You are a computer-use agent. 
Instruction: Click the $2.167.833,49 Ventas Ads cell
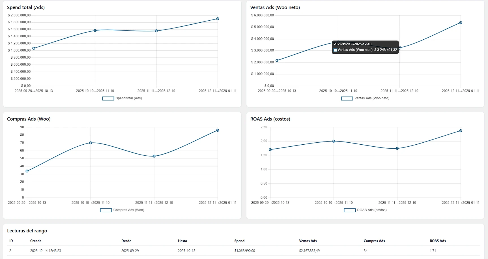point(309,251)
